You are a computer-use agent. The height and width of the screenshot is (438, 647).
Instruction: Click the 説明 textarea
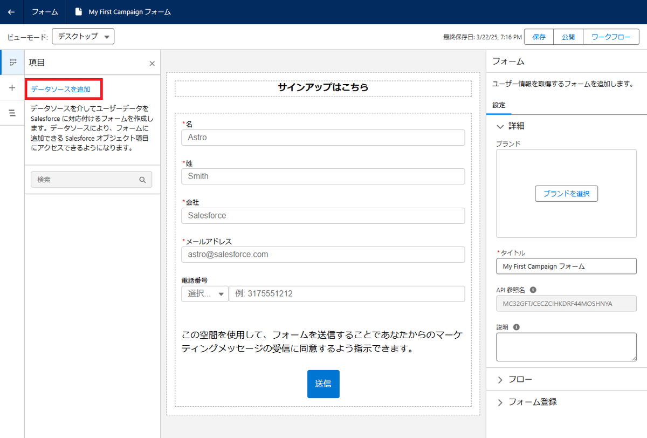coord(566,347)
